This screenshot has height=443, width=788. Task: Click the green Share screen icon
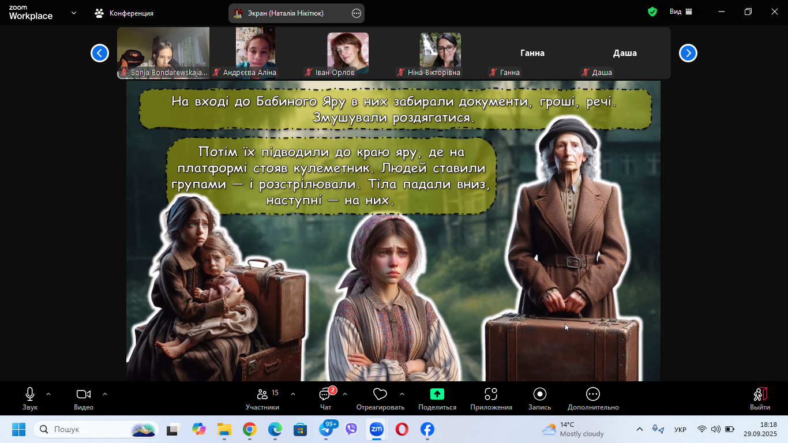click(x=437, y=395)
